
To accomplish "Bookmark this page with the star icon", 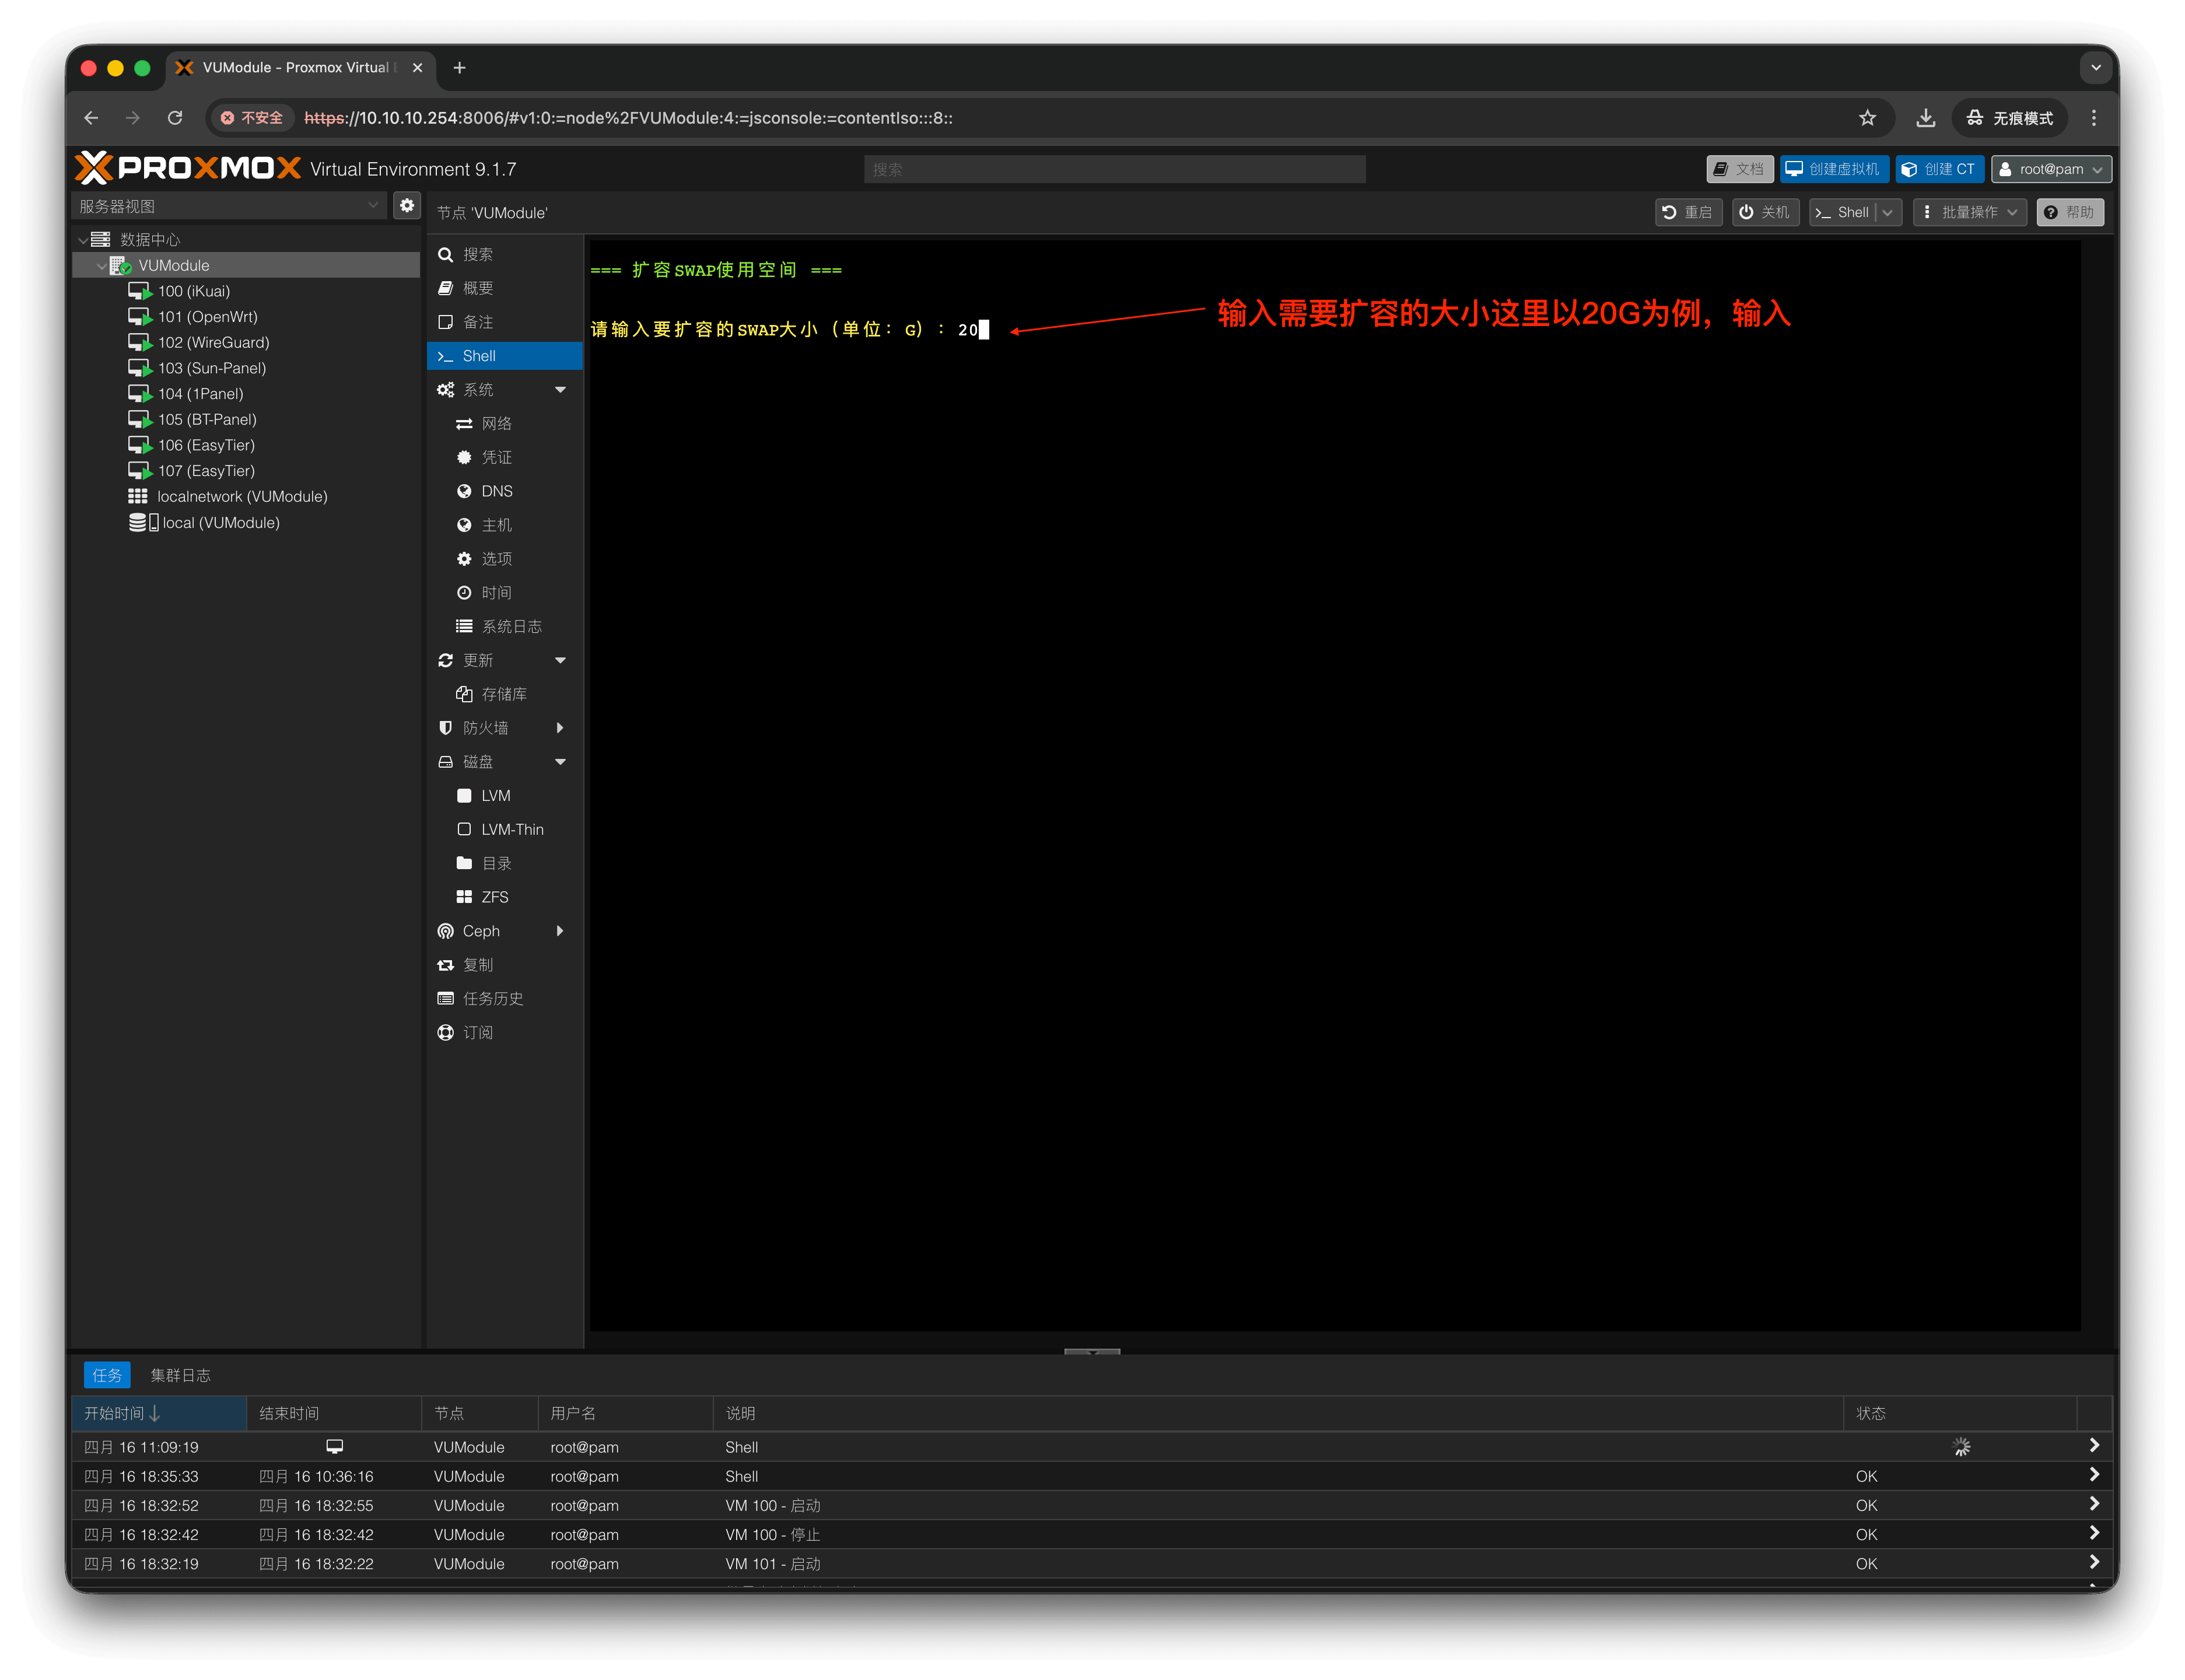I will [1866, 118].
